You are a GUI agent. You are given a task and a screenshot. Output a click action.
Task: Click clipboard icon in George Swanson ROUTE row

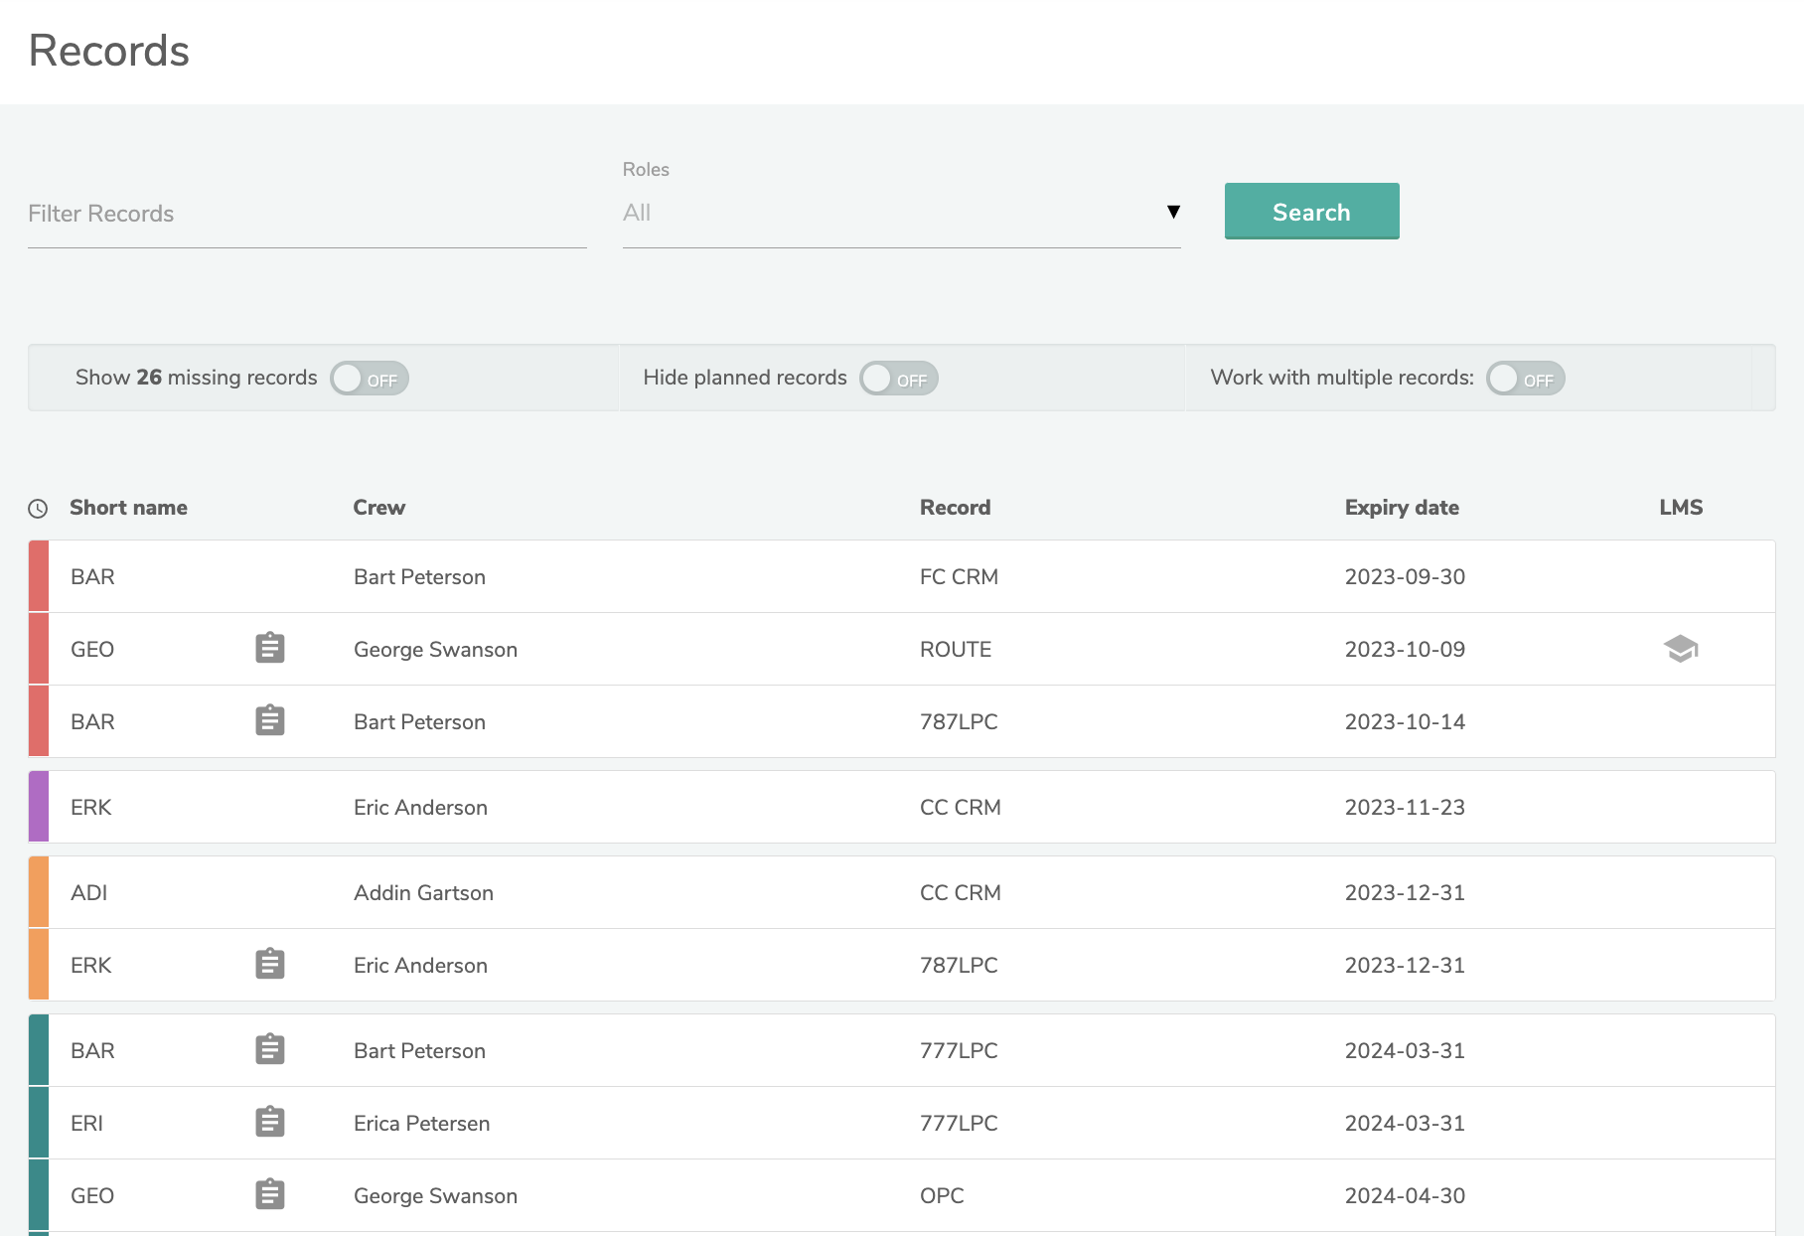click(x=270, y=648)
